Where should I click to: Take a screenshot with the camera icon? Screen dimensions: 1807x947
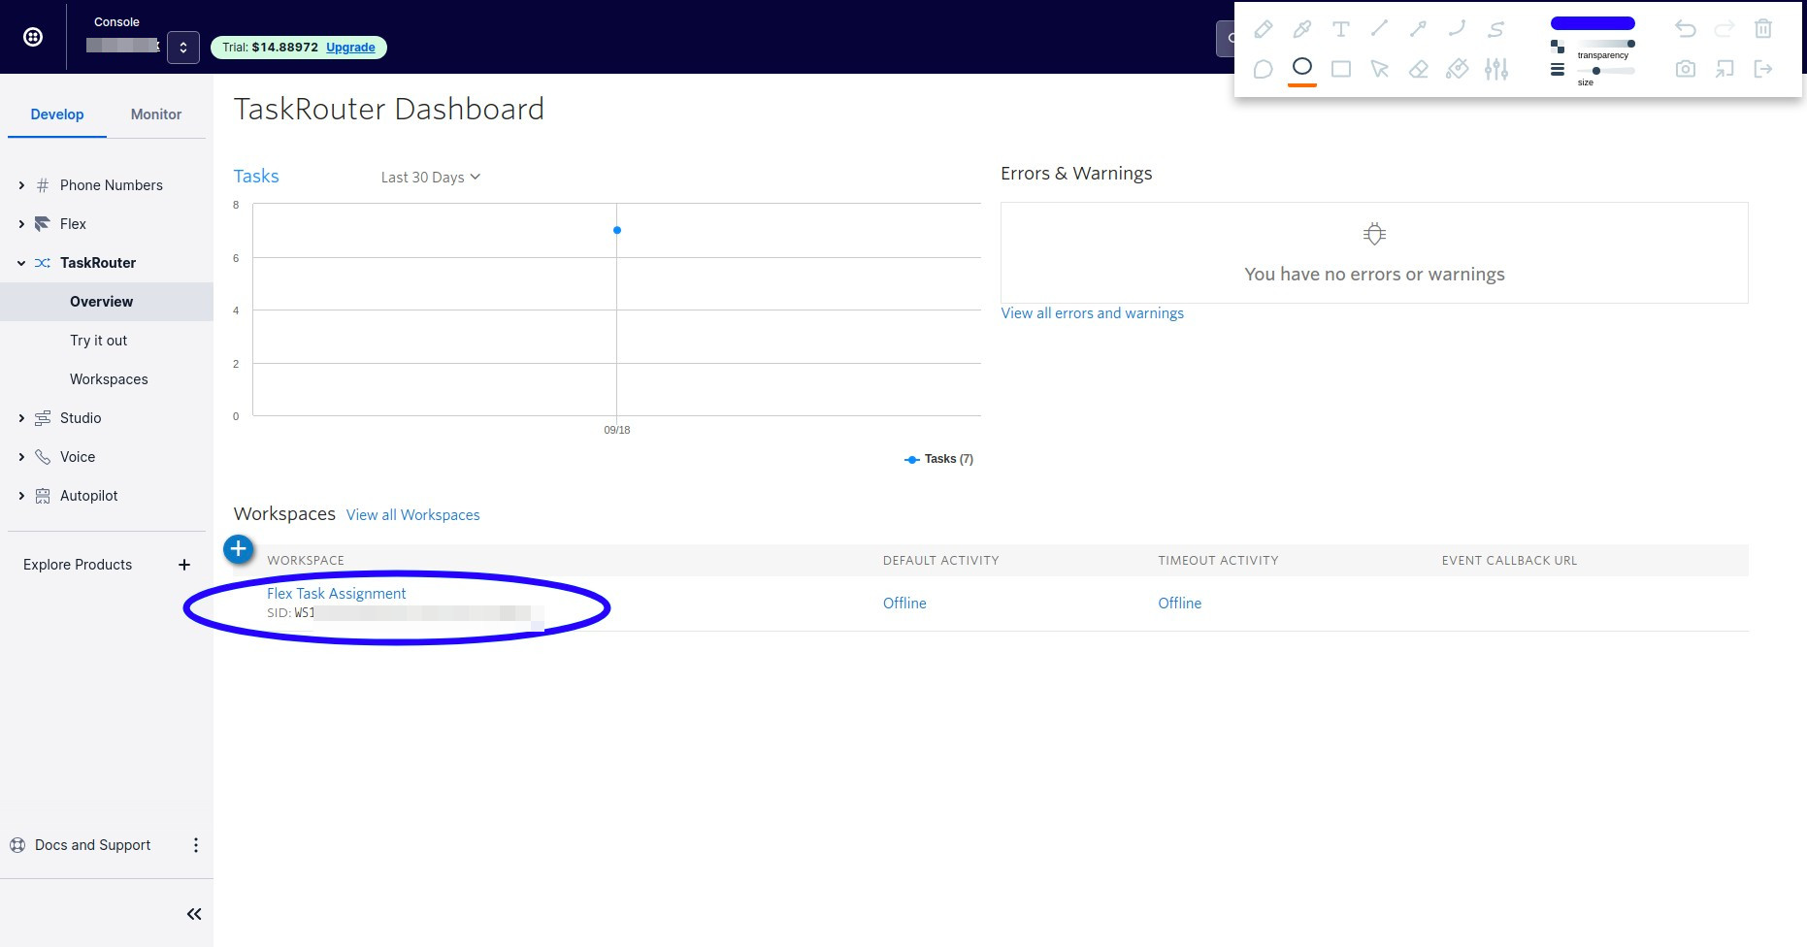(1686, 69)
